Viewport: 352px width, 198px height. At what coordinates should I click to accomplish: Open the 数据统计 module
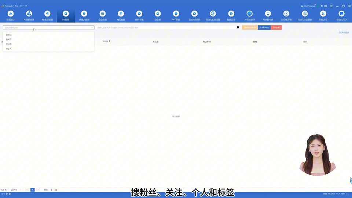point(11,16)
